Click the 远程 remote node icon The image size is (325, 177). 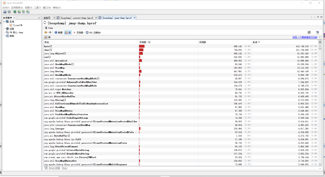point(7,29)
